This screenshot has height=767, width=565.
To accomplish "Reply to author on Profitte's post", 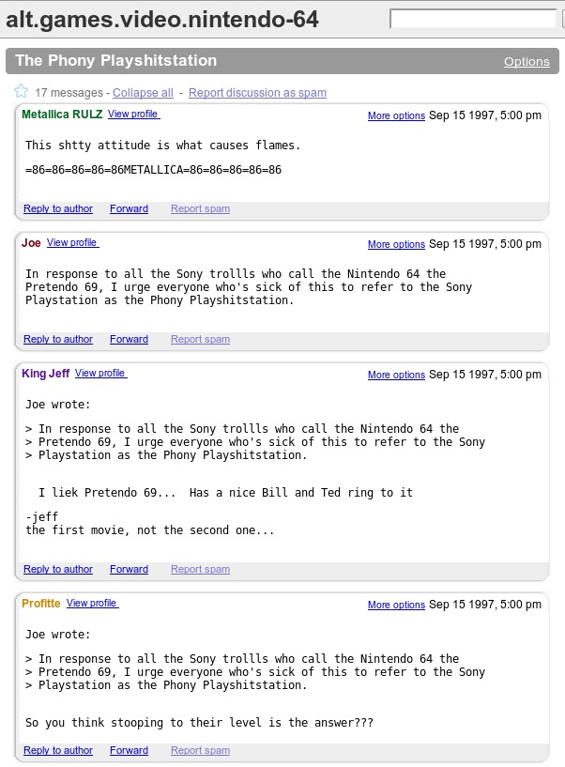I will click(x=58, y=750).
